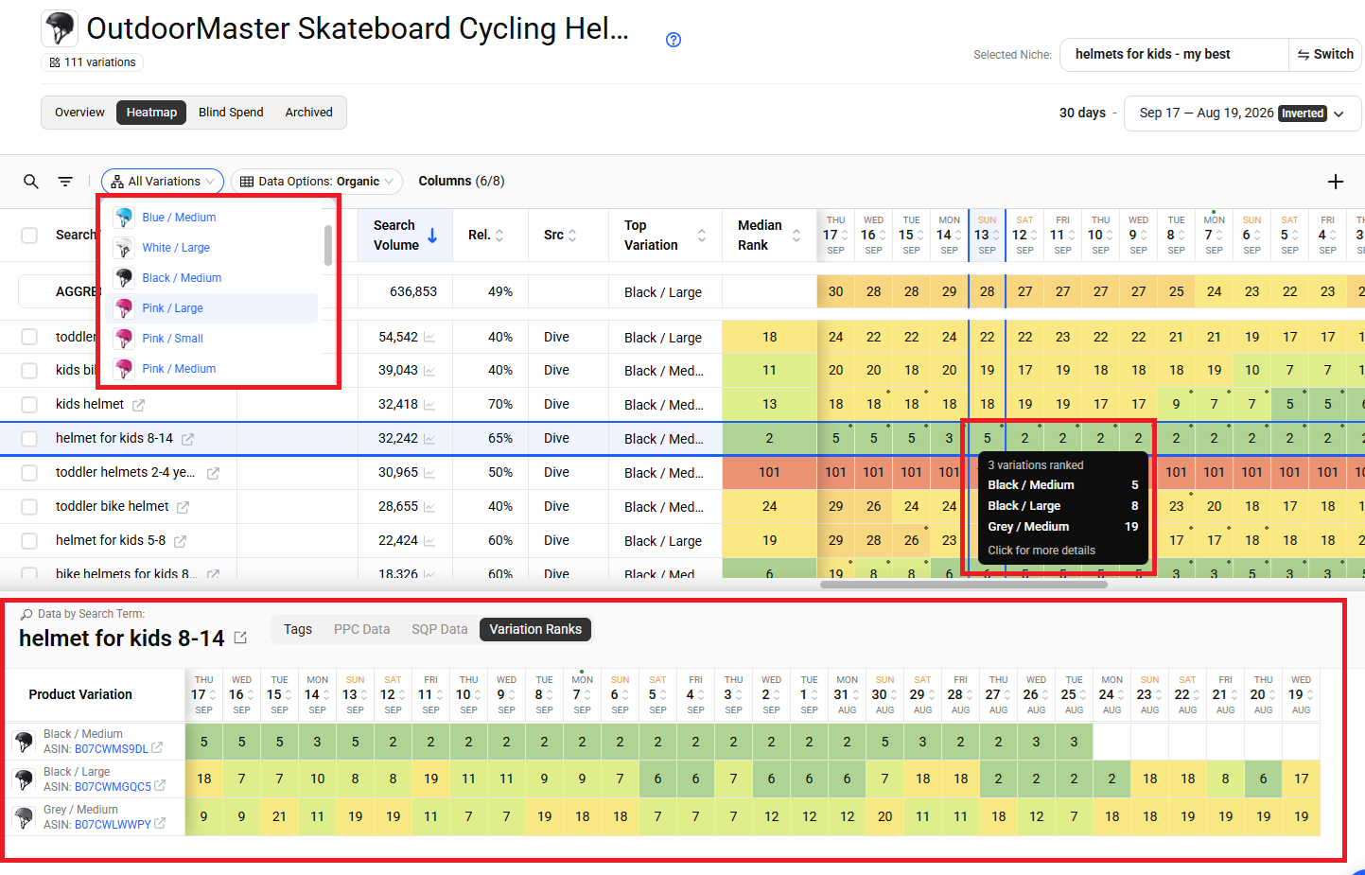
Task: Open external link for 'helmet for kids 5-8'
Action: tap(180, 541)
